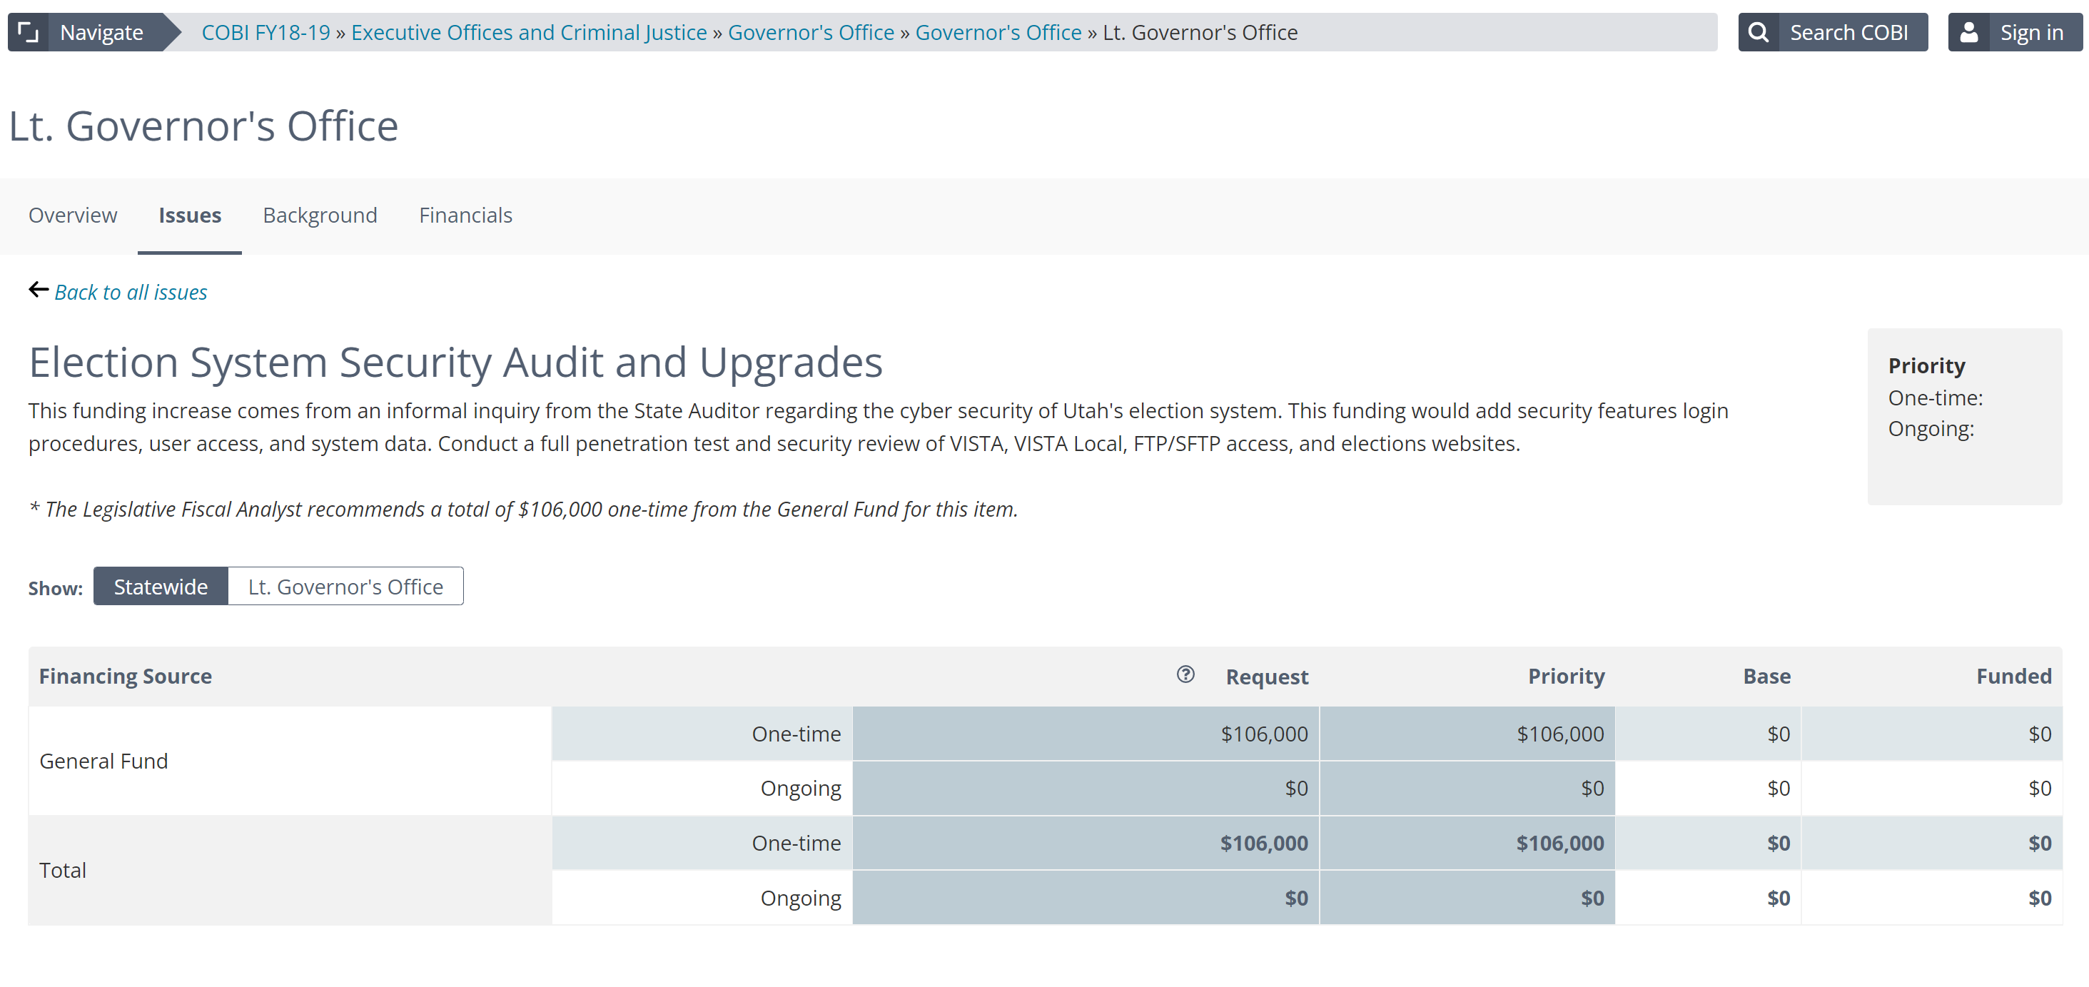The image size is (2089, 987).
Task: Open the Overview tab
Action: point(72,215)
